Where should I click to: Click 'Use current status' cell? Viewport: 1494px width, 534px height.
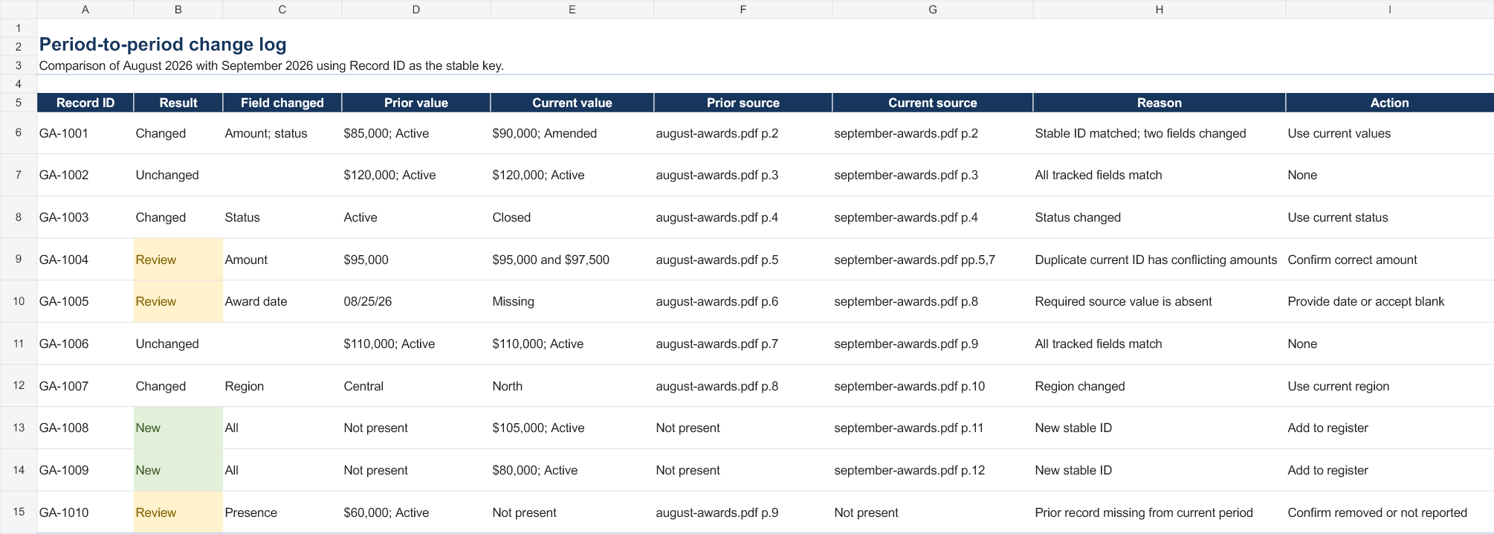[x=1390, y=217]
